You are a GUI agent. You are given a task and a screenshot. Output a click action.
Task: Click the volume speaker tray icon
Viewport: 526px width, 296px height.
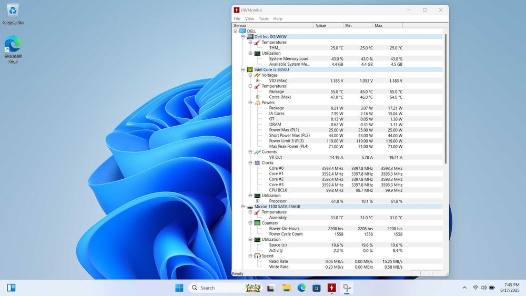pyautogui.click(x=483, y=288)
